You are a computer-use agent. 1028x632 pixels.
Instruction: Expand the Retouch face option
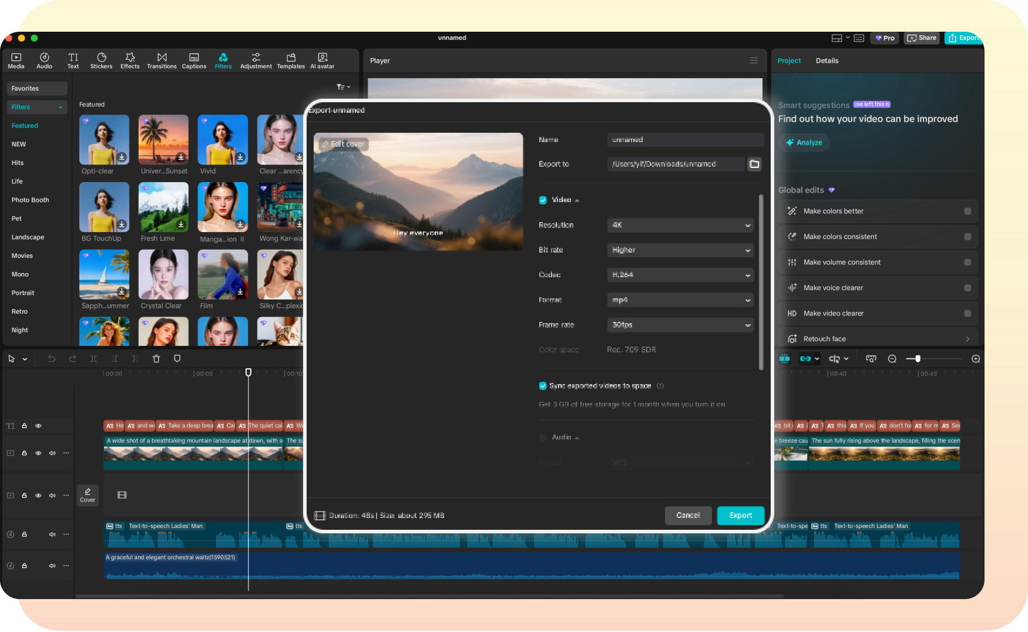967,338
